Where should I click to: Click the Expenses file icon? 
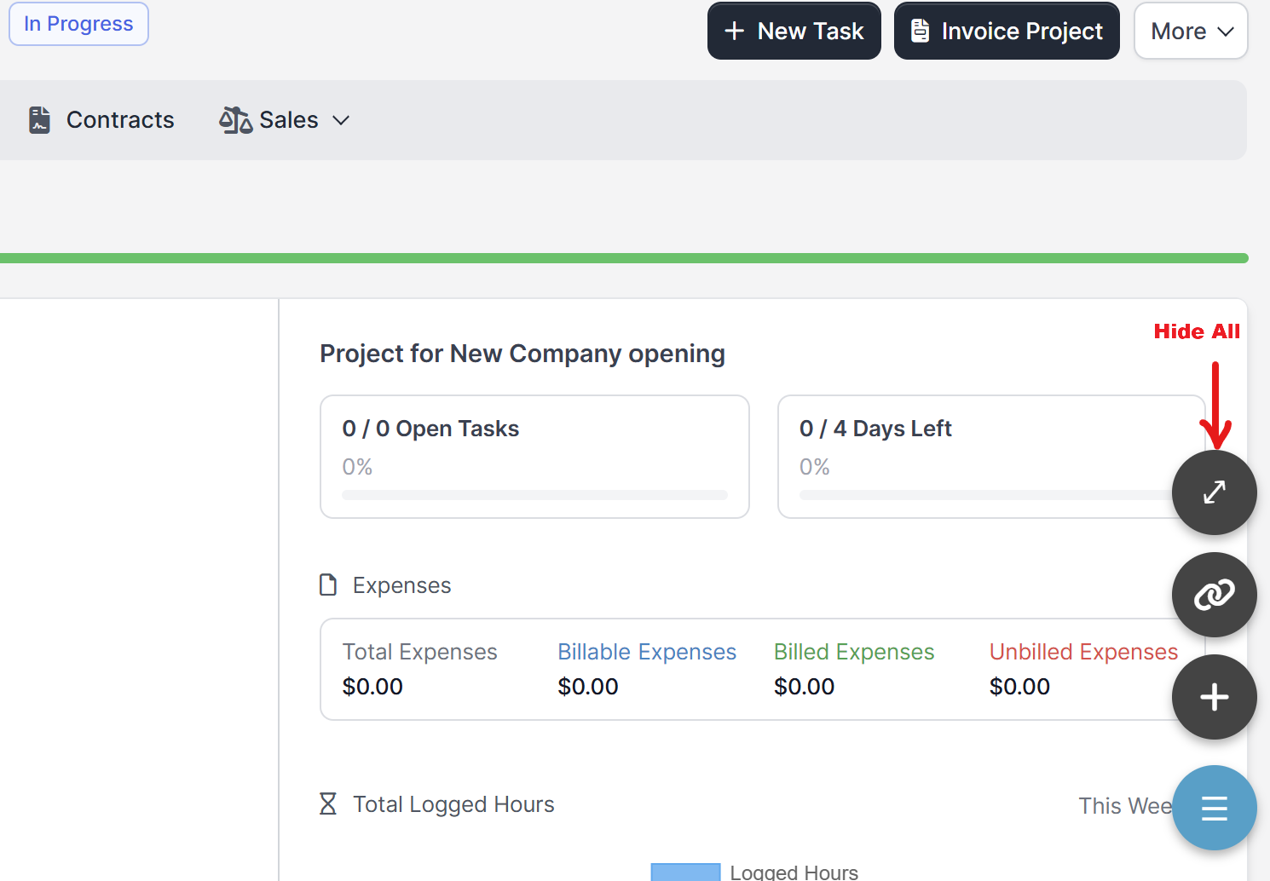point(328,585)
